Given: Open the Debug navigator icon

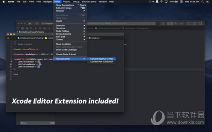Looking at the screenshot, I should [45, 28].
